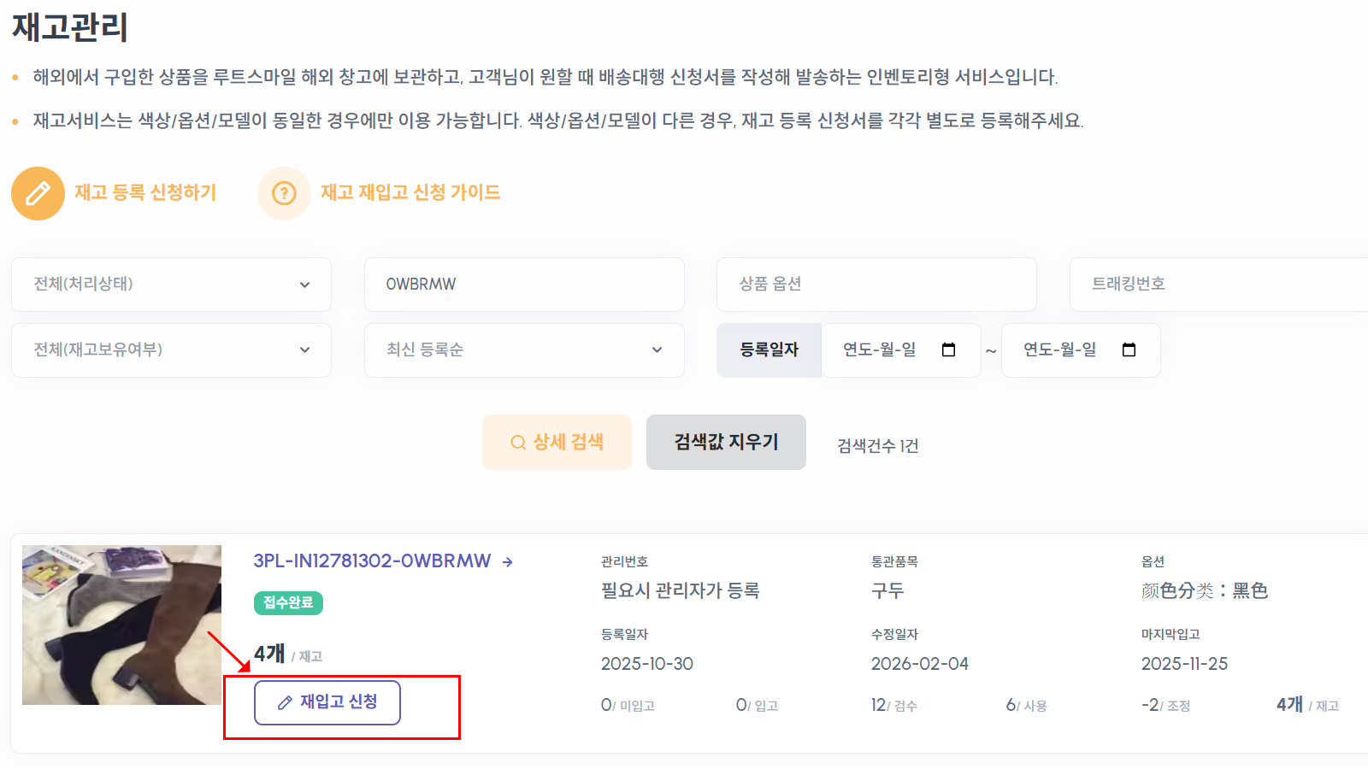Click the arrow icon beside 3PL-IN12781302-OWBRMW
This screenshot has width=1368, height=769.
pyautogui.click(x=508, y=561)
